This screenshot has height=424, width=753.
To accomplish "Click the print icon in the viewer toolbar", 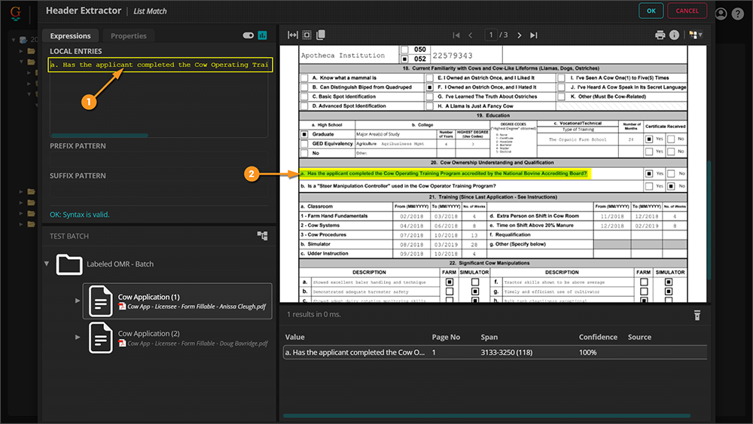I will (660, 35).
